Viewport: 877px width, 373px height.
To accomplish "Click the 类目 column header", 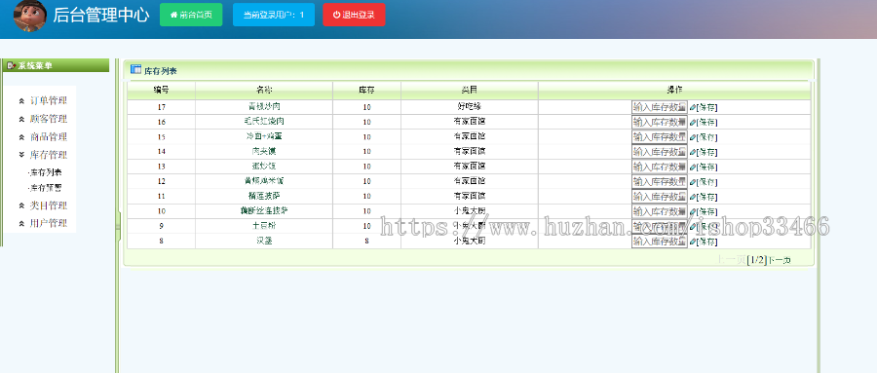I will click(x=470, y=90).
